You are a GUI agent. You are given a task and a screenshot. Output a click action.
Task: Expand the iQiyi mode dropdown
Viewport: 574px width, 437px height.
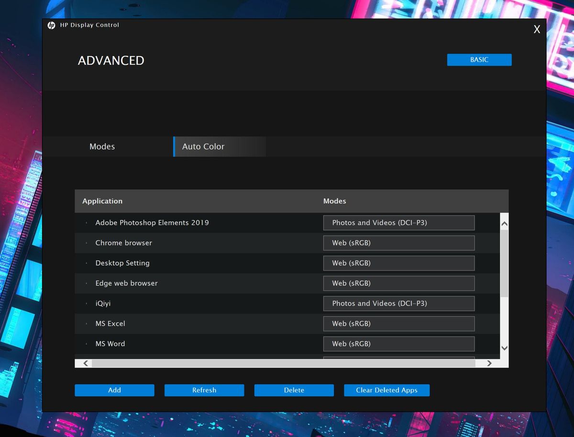click(x=398, y=303)
